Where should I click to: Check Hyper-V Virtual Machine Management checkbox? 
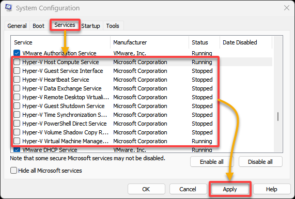point(17,141)
